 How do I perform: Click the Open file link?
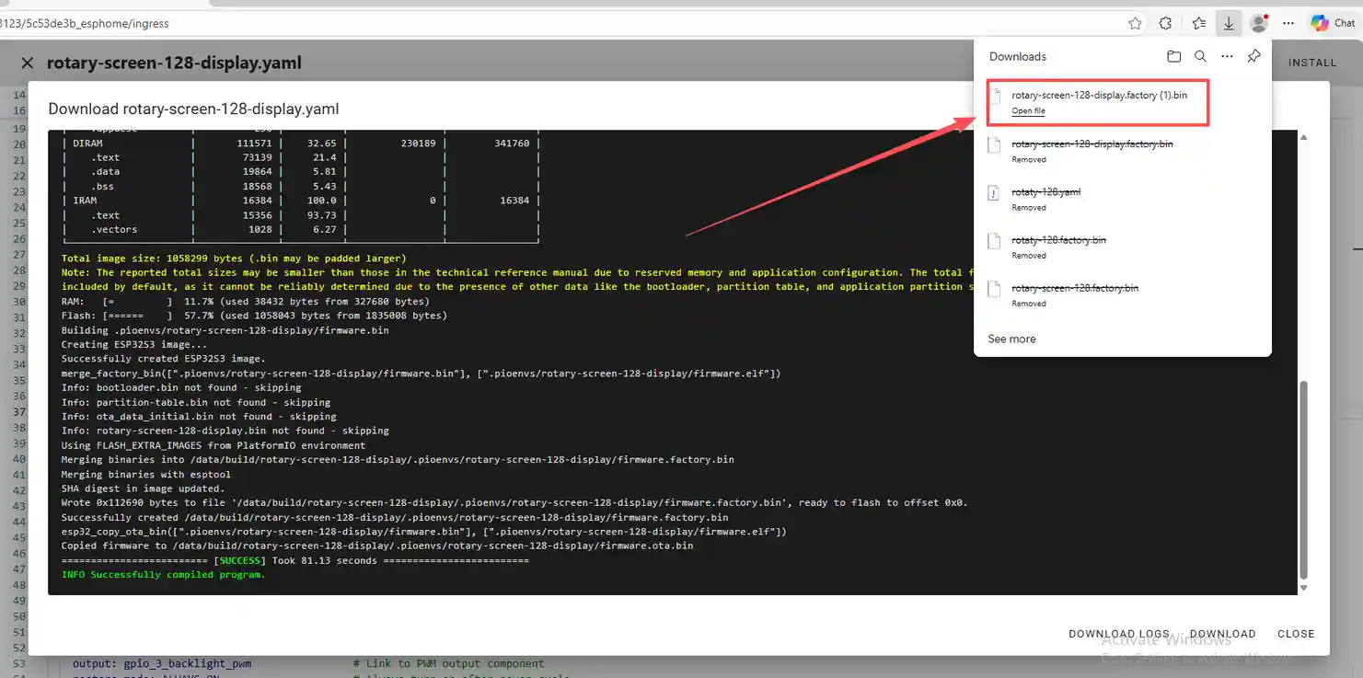[1028, 111]
